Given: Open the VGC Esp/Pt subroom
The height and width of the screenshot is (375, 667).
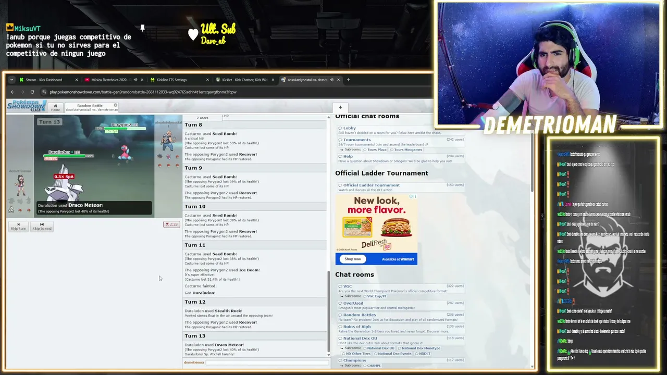Looking at the screenshot, I should click(x=376, y=296).
